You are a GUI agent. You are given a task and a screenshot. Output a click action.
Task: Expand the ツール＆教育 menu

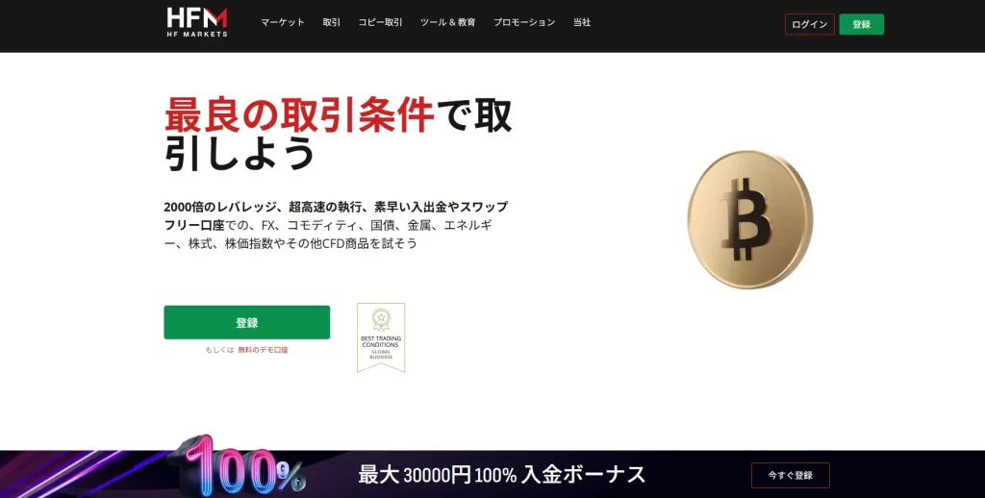(447, 23)
